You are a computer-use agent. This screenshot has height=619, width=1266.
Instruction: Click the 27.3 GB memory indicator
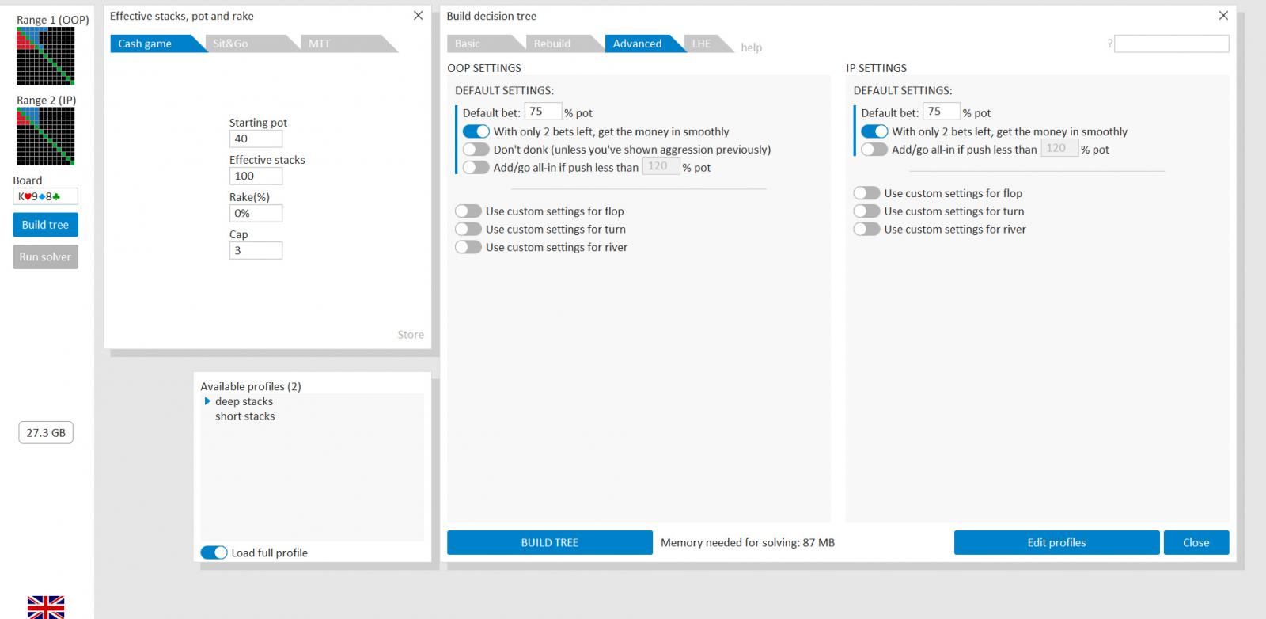point(46,433)
